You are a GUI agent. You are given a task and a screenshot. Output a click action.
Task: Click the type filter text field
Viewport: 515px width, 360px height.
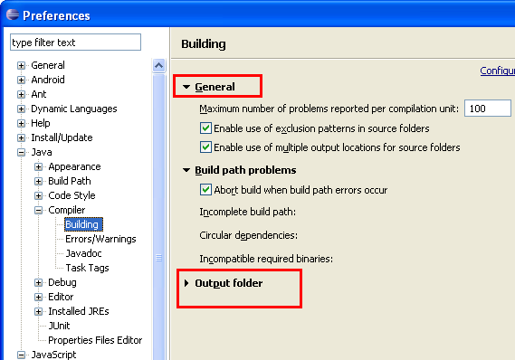point(75,43)
